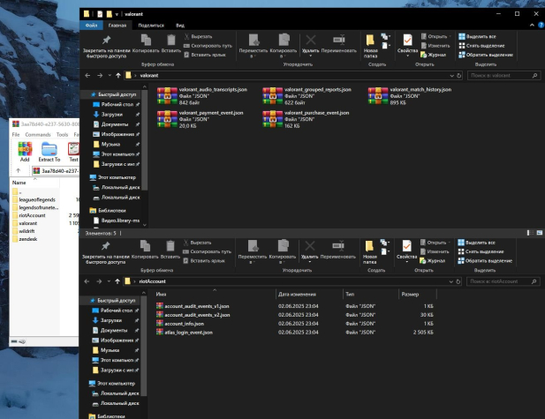The width and height of the screenshot is (545, 419).
Task: Click Выделить все in riotAccount window ribbon
Action: tap(476, 243)
